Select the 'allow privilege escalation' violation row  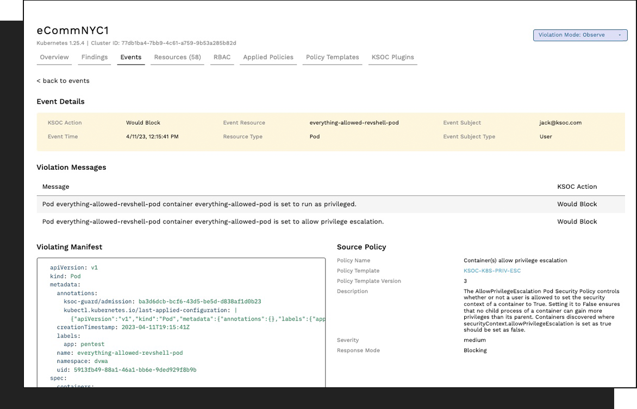(x=330, y=222)
